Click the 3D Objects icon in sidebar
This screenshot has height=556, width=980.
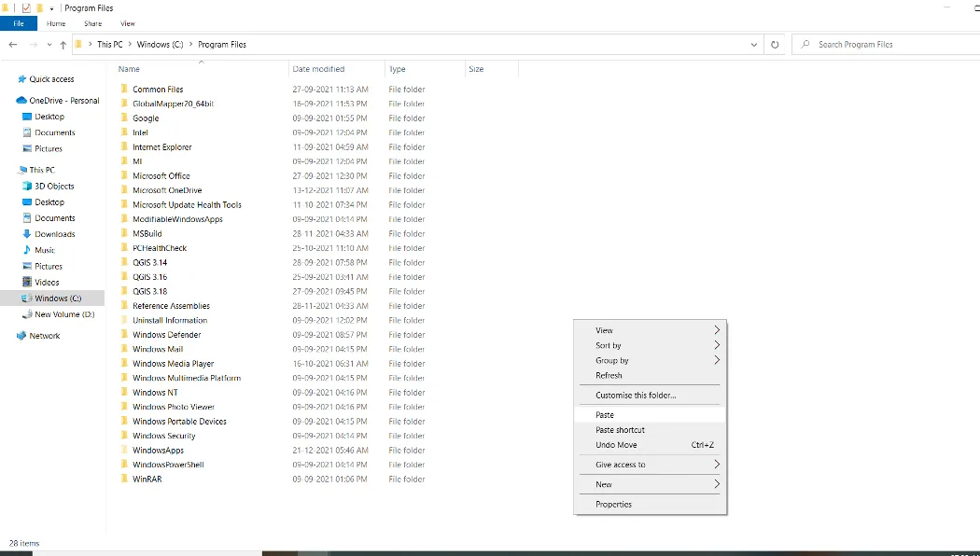pos(27,187)
